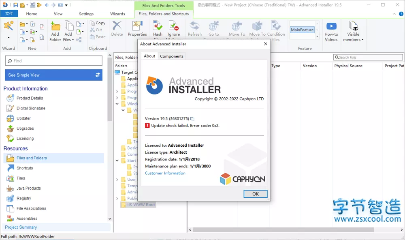This screenshot has width=405, height=240.
Task: Switch to the Components tab in About dialog
Action: (172, 56)
